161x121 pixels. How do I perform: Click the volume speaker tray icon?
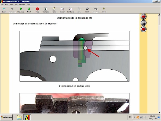tap(145, 117)
